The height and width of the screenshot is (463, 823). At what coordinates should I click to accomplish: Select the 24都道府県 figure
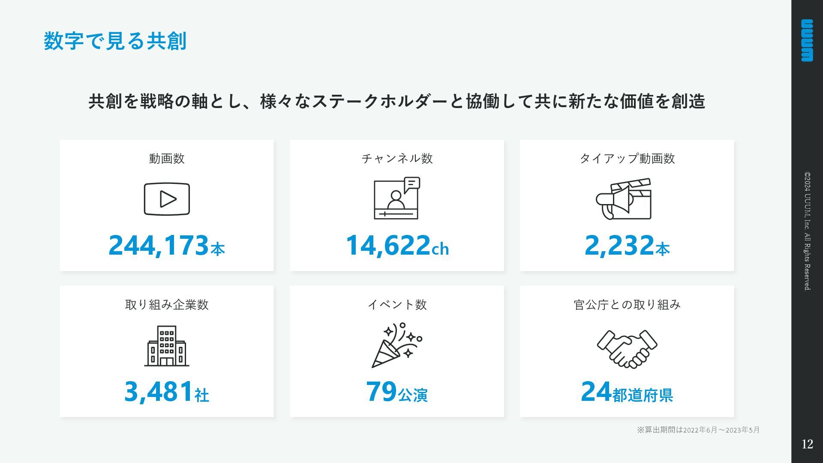point(627,392)
